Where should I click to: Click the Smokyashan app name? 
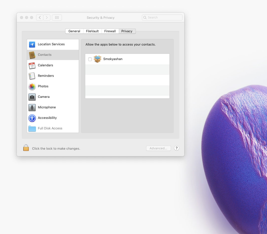(113, 59)
